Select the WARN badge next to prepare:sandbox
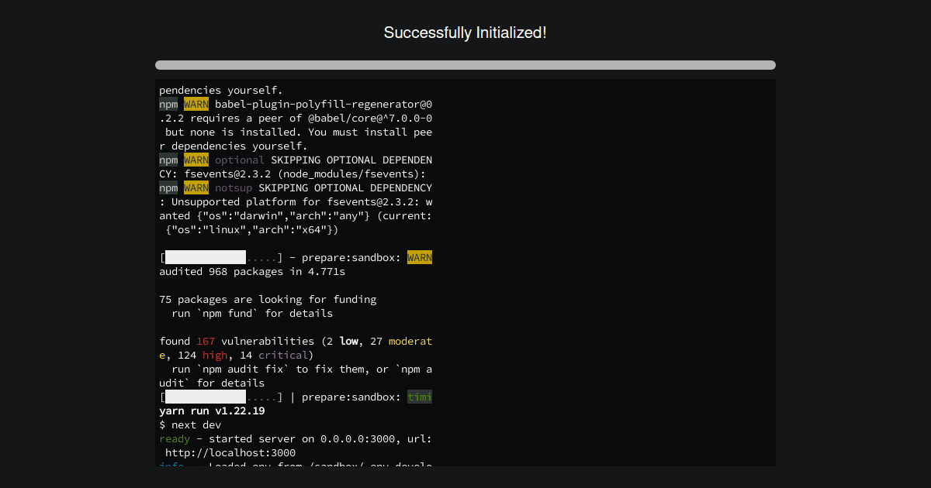931x488 pixels. [x=419, y=257]
